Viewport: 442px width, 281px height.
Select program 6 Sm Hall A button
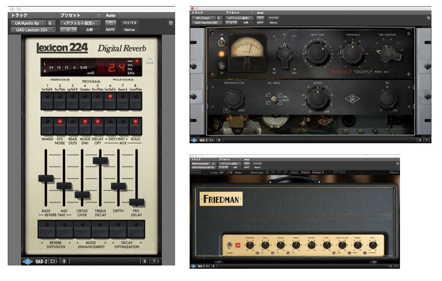point(110,101)
